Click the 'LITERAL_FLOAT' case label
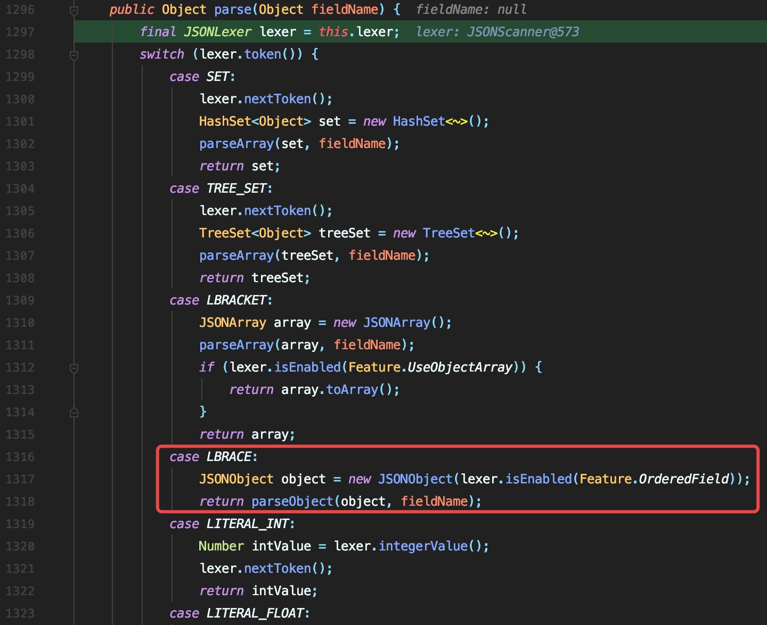The height and width of the screenshot is (625, 767). pyautogui.click(x=255, y=613)
